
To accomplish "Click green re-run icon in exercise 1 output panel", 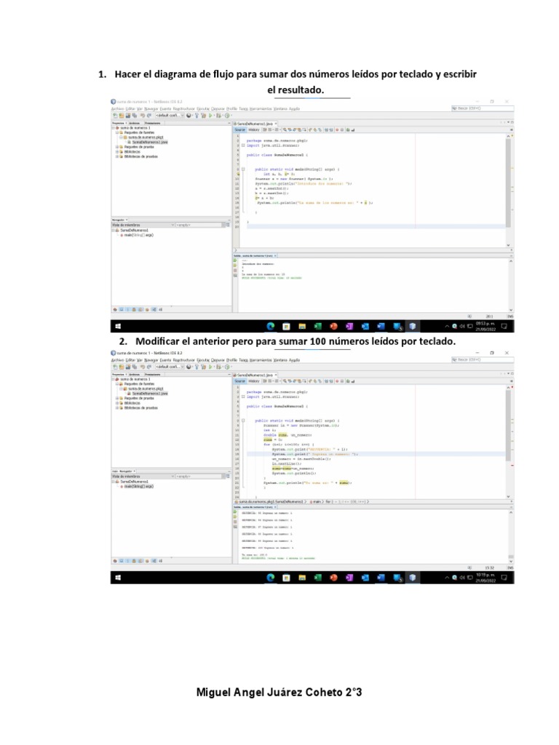I will 235,260.
